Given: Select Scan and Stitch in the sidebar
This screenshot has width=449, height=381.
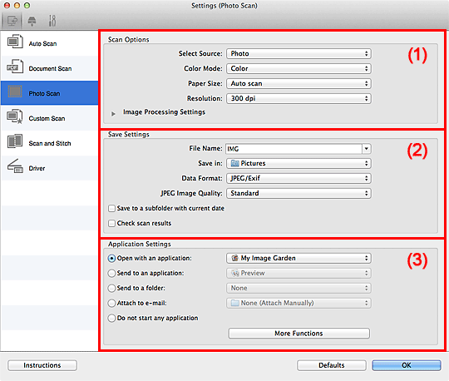Looking at the screenshot, I should point(49,143).
